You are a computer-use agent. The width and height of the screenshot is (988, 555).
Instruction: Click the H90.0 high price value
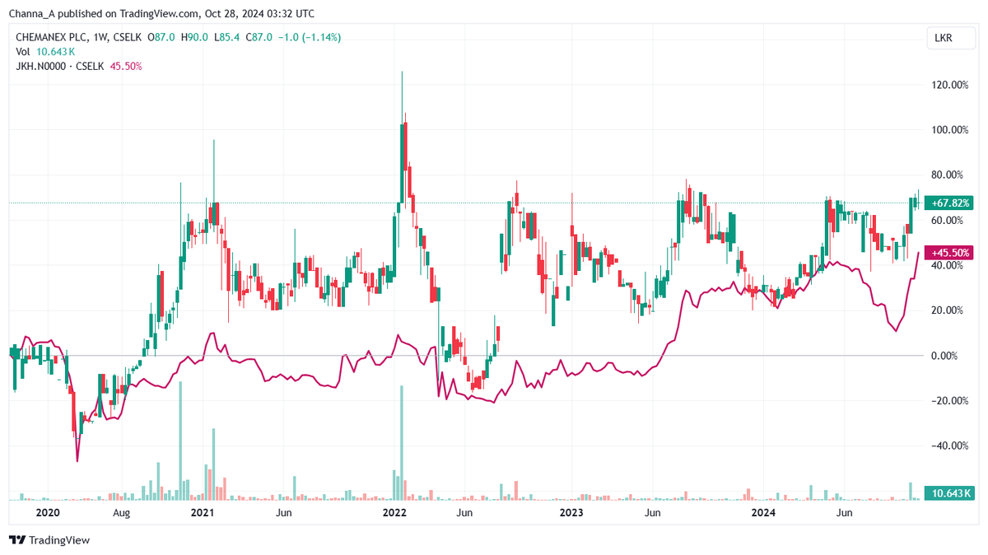click(x=197, y=38)
